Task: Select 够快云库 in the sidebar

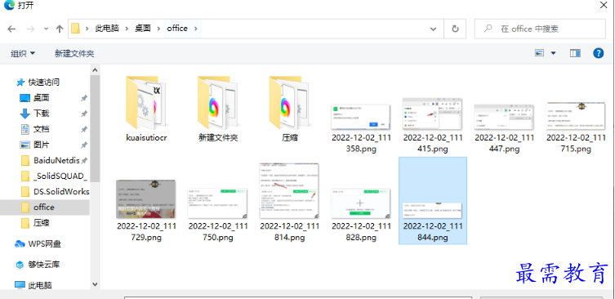Action: pos(44,265)
